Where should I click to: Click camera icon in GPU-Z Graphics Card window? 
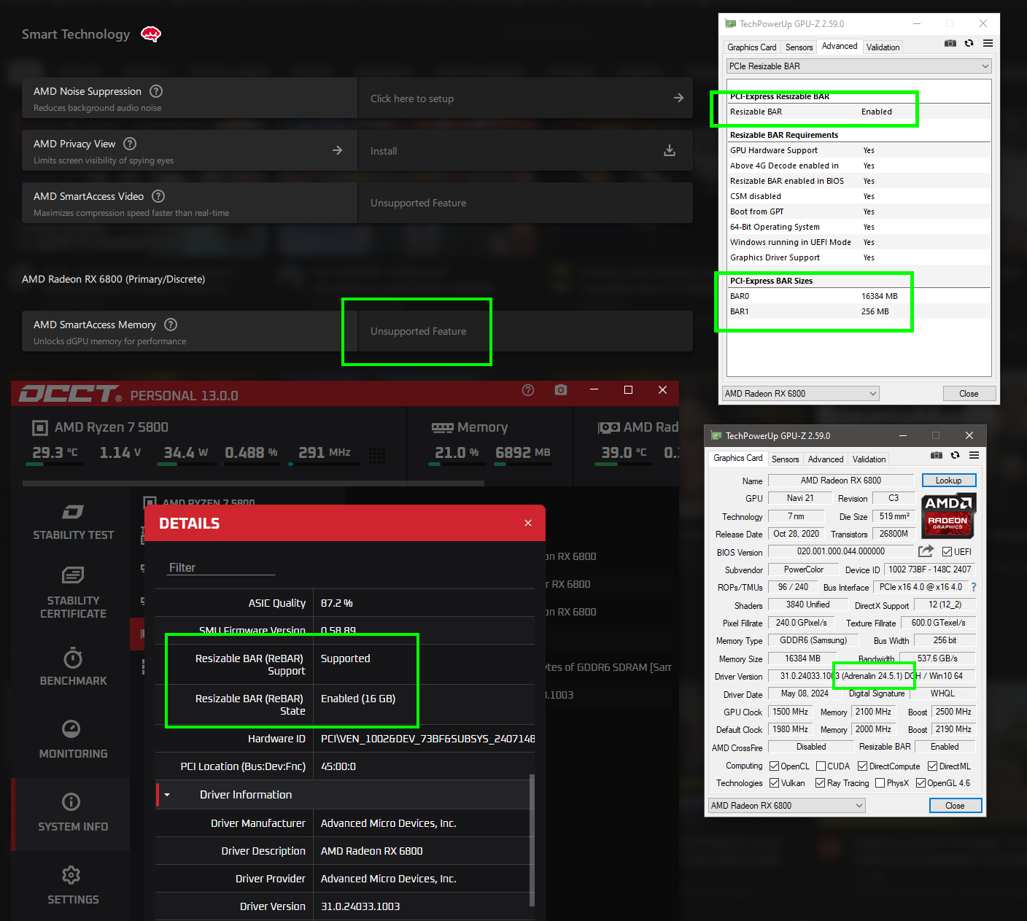pos(937,455)
